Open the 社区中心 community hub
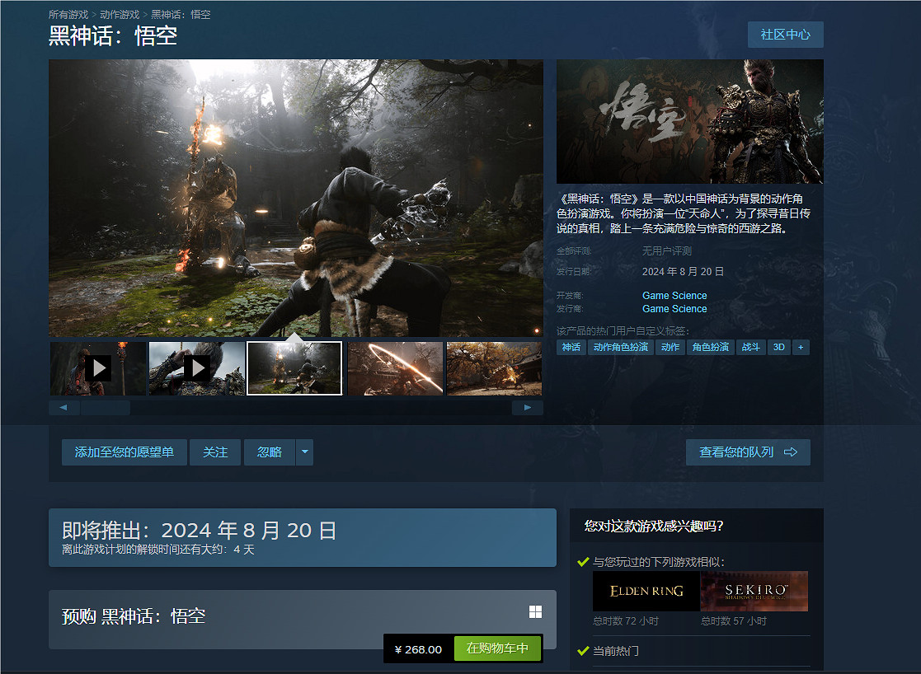This screenshot has height=674, width=921. tap(785, 35)
